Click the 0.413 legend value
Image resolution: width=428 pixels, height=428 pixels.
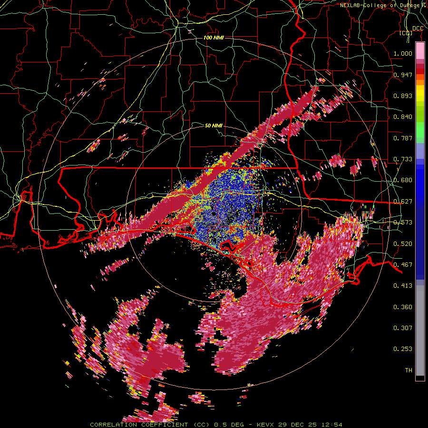click(403, 286)
